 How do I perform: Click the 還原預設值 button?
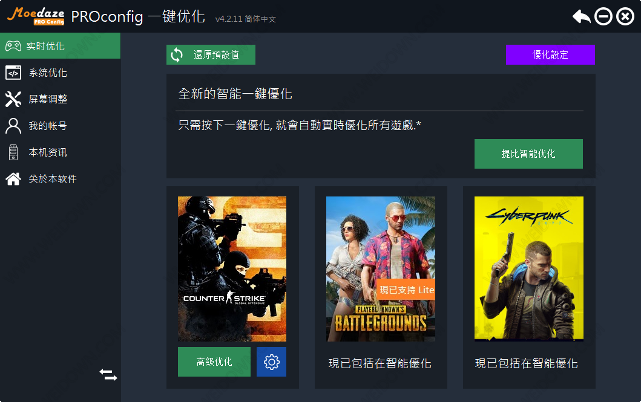coord(211,54)
